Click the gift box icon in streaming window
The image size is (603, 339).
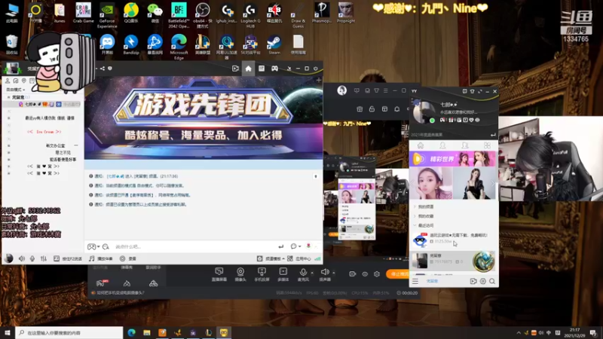[x=360, y=109]
